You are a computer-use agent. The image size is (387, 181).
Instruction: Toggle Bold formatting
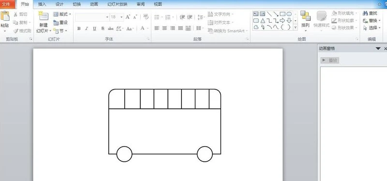(x=79, y=29)
